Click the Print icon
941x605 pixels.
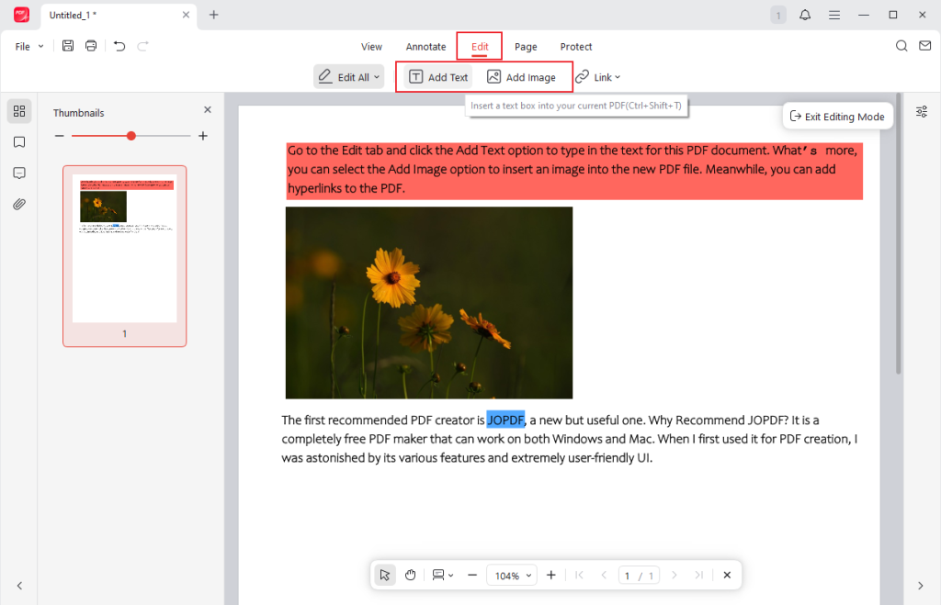pyautogui.click(x=90, y=45)
